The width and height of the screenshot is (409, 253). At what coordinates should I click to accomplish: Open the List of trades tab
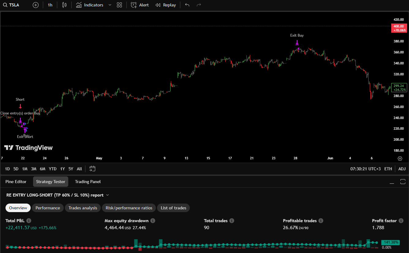point(173,208)
